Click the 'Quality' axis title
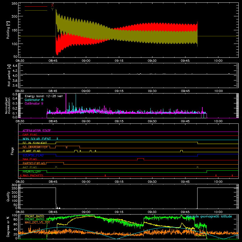The height and width of the screenshot is (242, 242). (x=8, y=196)
